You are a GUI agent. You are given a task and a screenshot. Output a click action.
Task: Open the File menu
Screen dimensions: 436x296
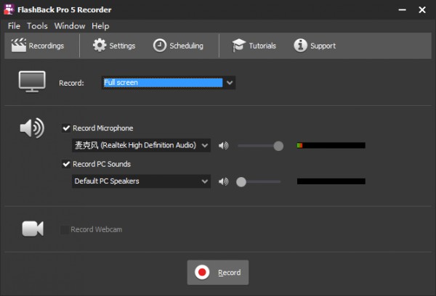point(14,26)
